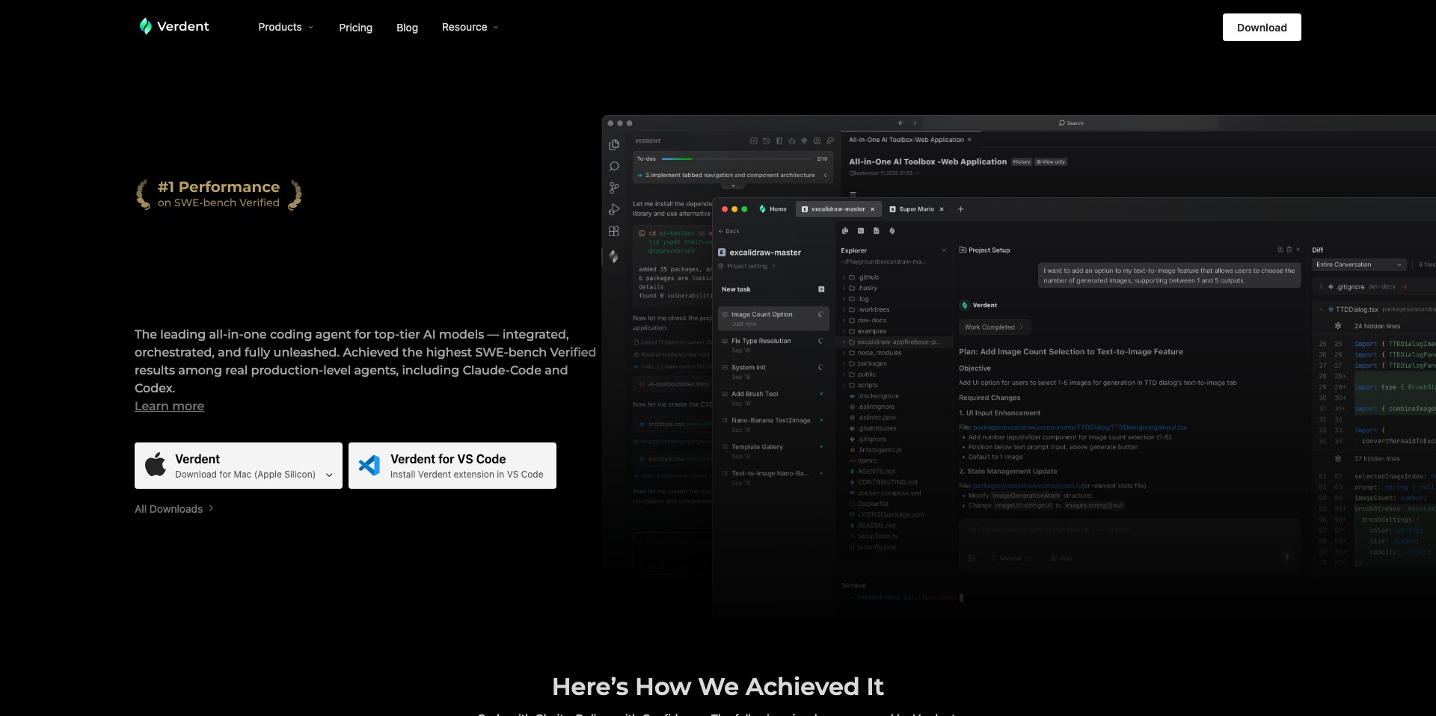The image size is (1436, 716).
Task: Open the Products menu
Action: click(286, 27)
